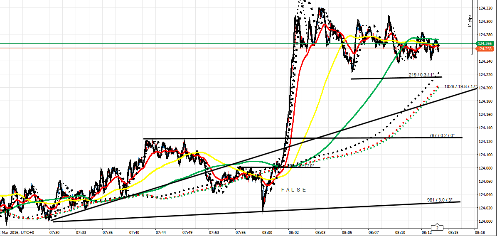Click the 124.080 price axis label
Viewport: 497px width, 236px height.
[x=486, y=168]
